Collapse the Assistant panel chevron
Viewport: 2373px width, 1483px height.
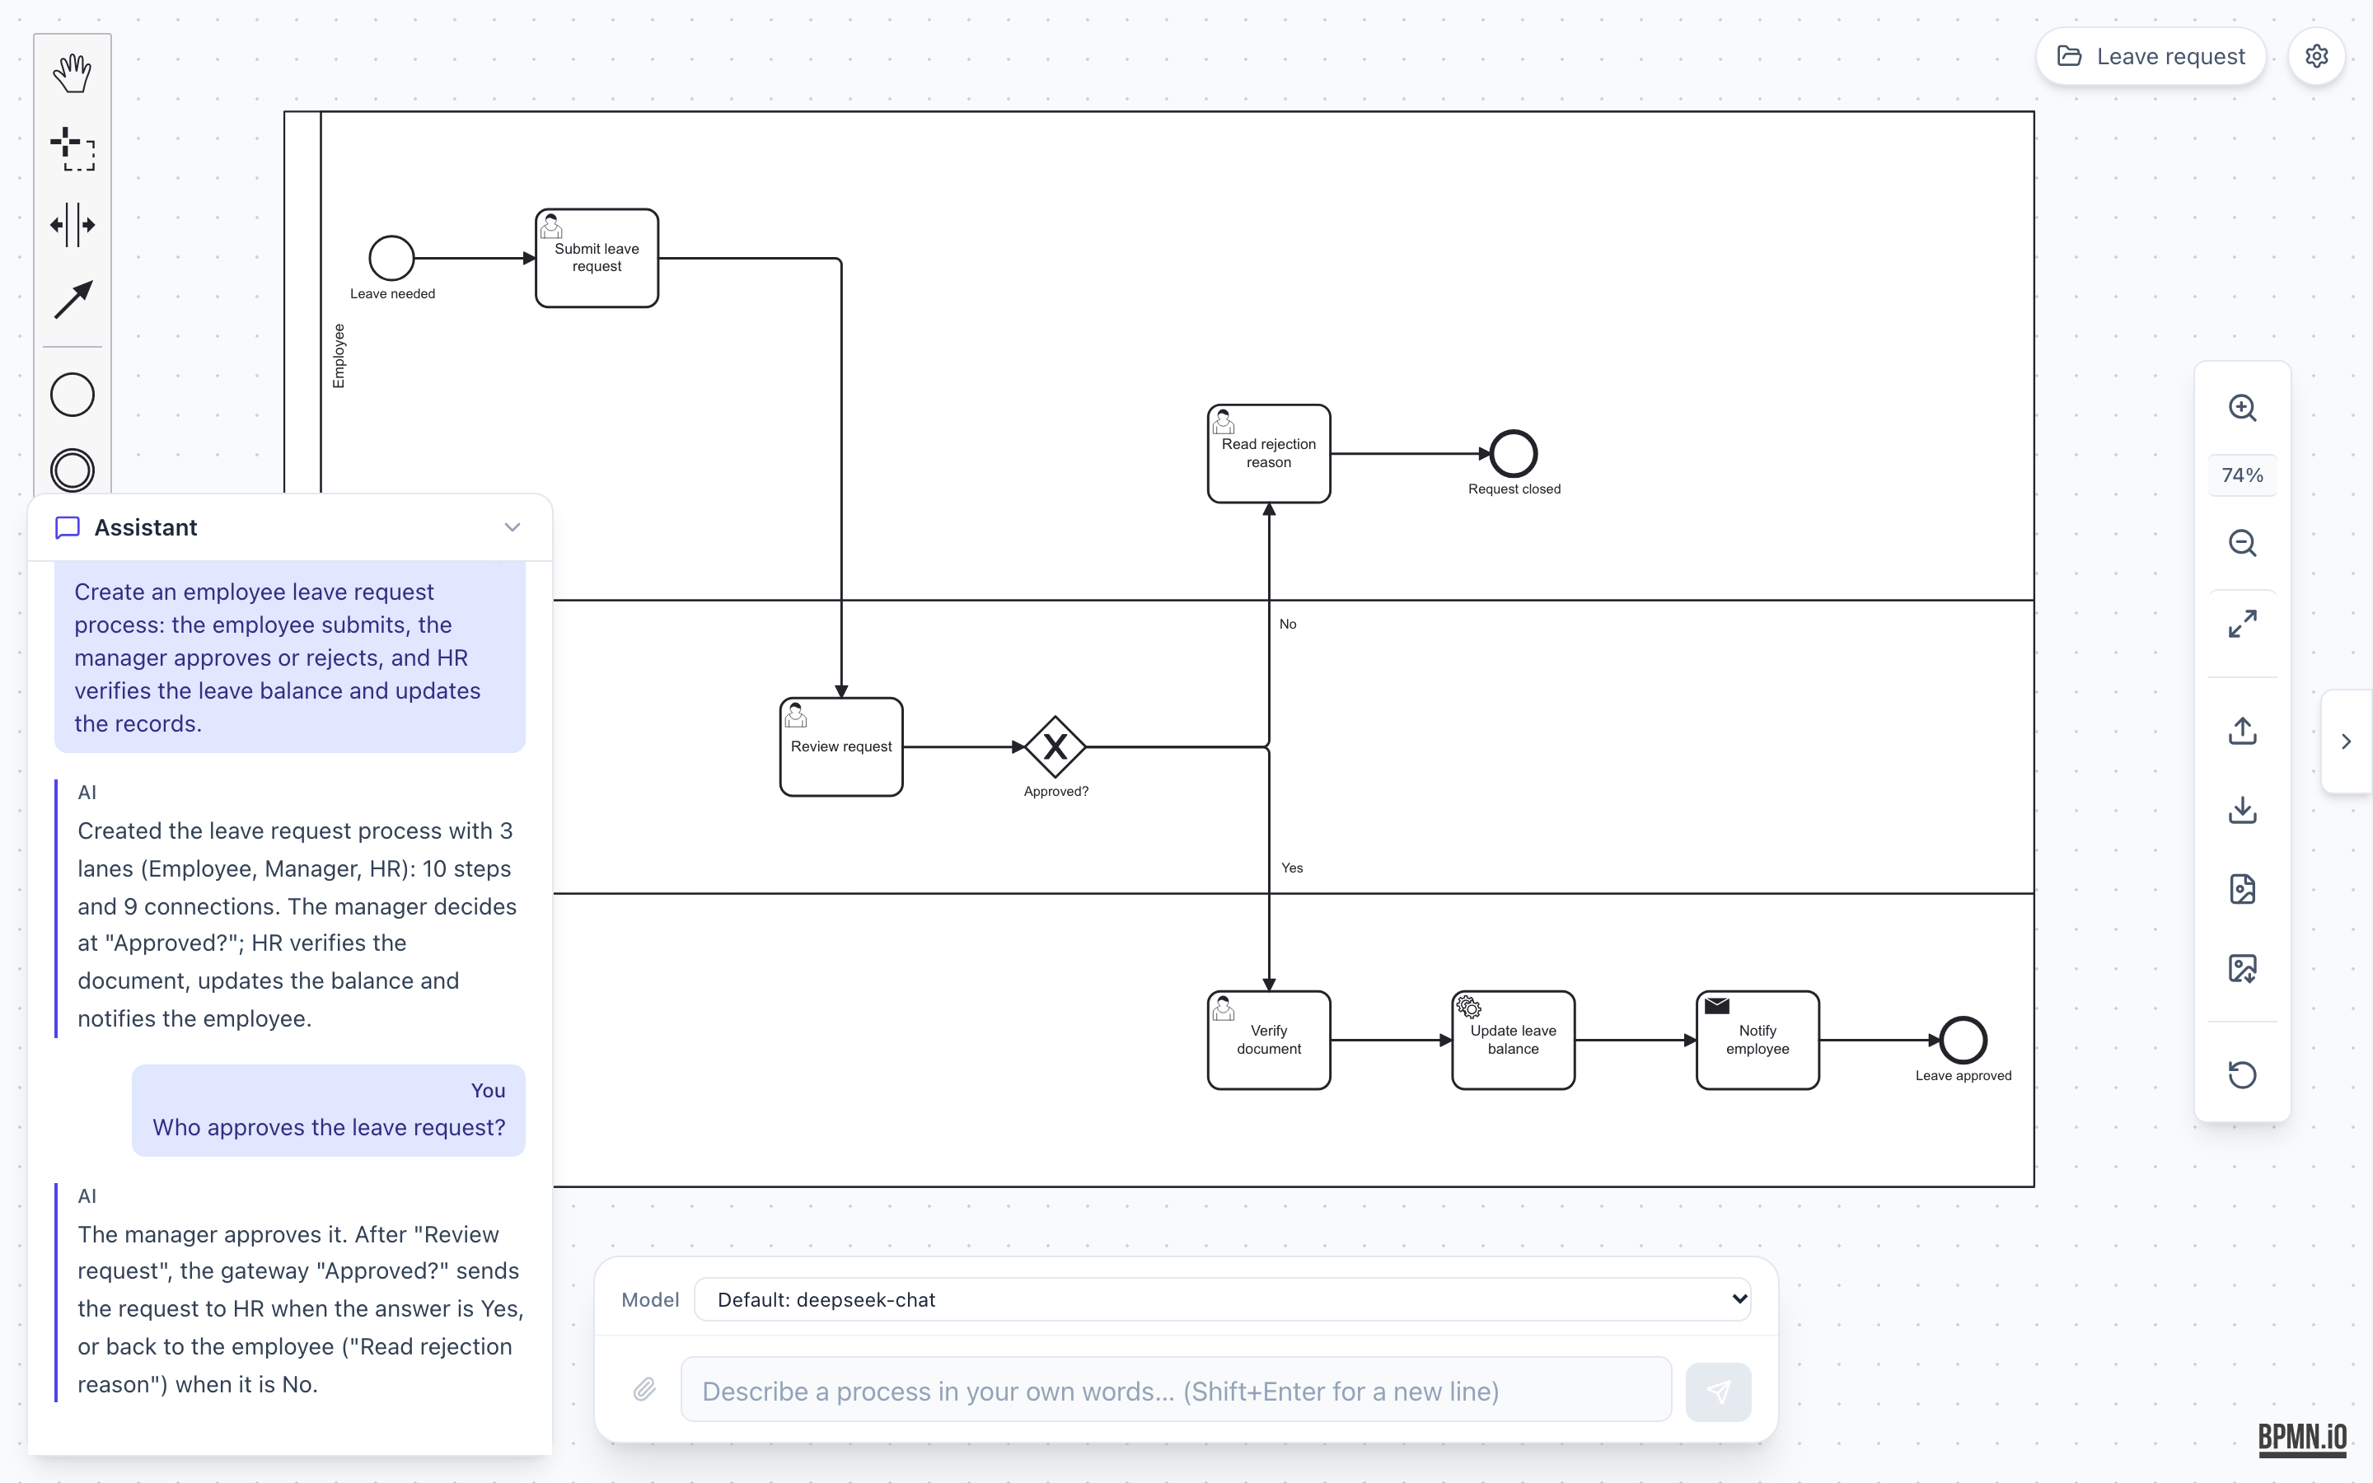[512, 527]
